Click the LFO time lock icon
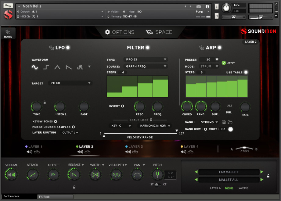This screenshot has width=281, height=201. click(45, 102)
